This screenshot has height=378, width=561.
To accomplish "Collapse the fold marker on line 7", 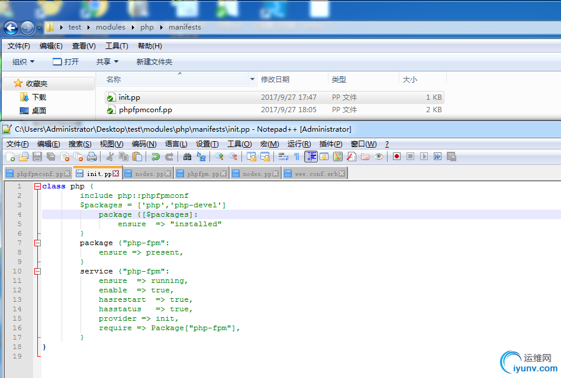I will click(37, 243).
